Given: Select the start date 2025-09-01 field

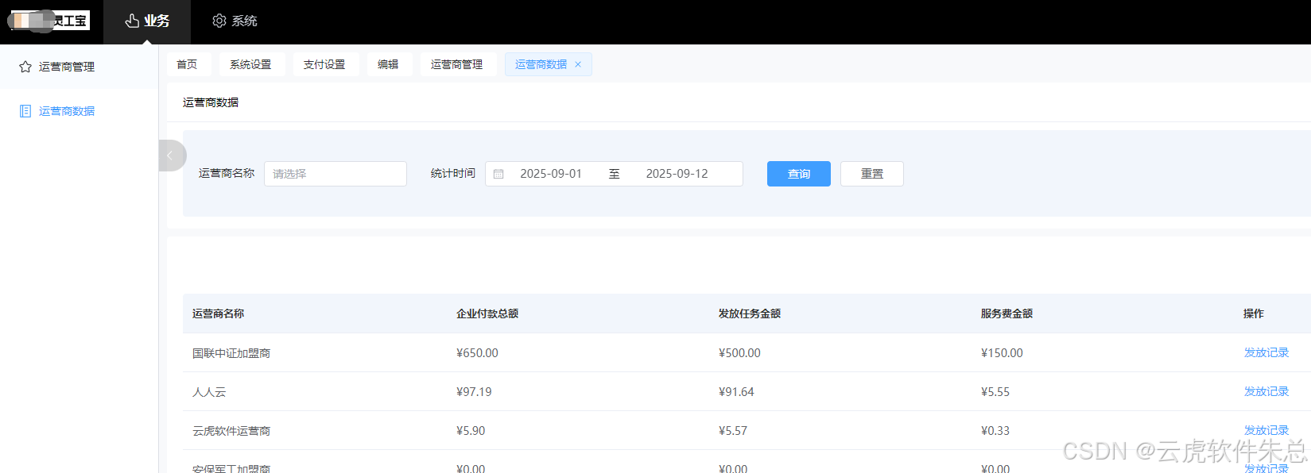Looking at the screenshot, I should (x=551, y=174).
